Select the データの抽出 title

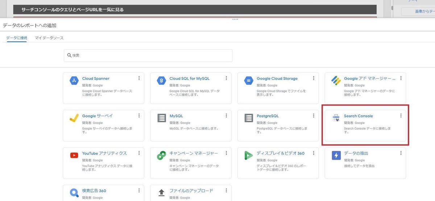point(356,153)
